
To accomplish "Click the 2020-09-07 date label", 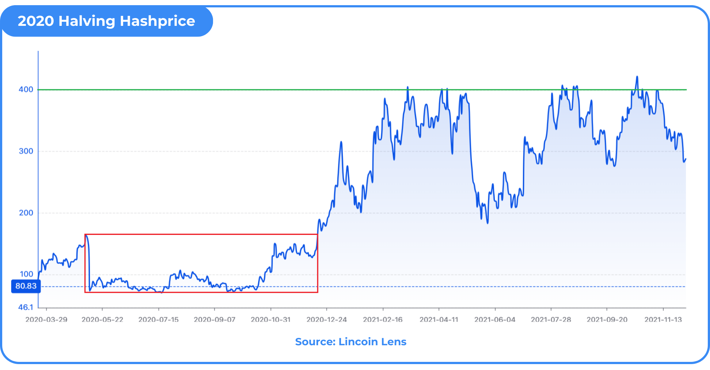I will pyautogui.click(x=214, y=319).
